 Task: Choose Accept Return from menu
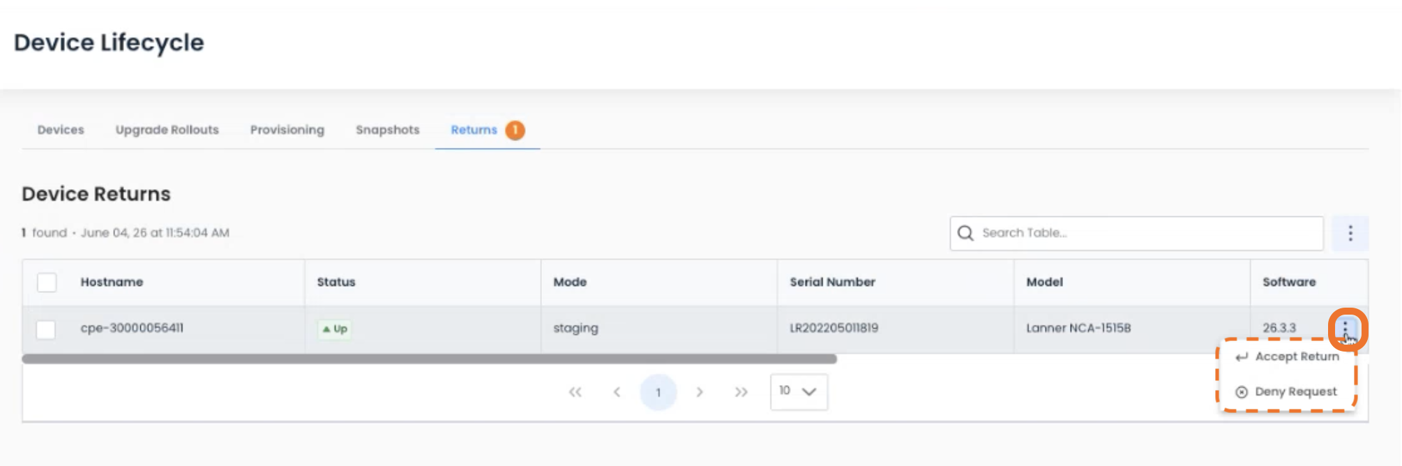pyautogui.click(x=1287, y=356)
